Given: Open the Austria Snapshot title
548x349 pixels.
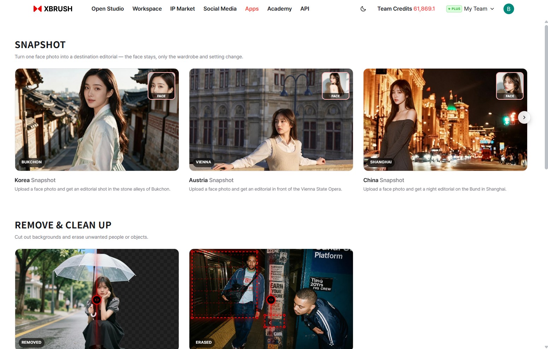Looking at the screenshot, I should [x=211, y=180].
